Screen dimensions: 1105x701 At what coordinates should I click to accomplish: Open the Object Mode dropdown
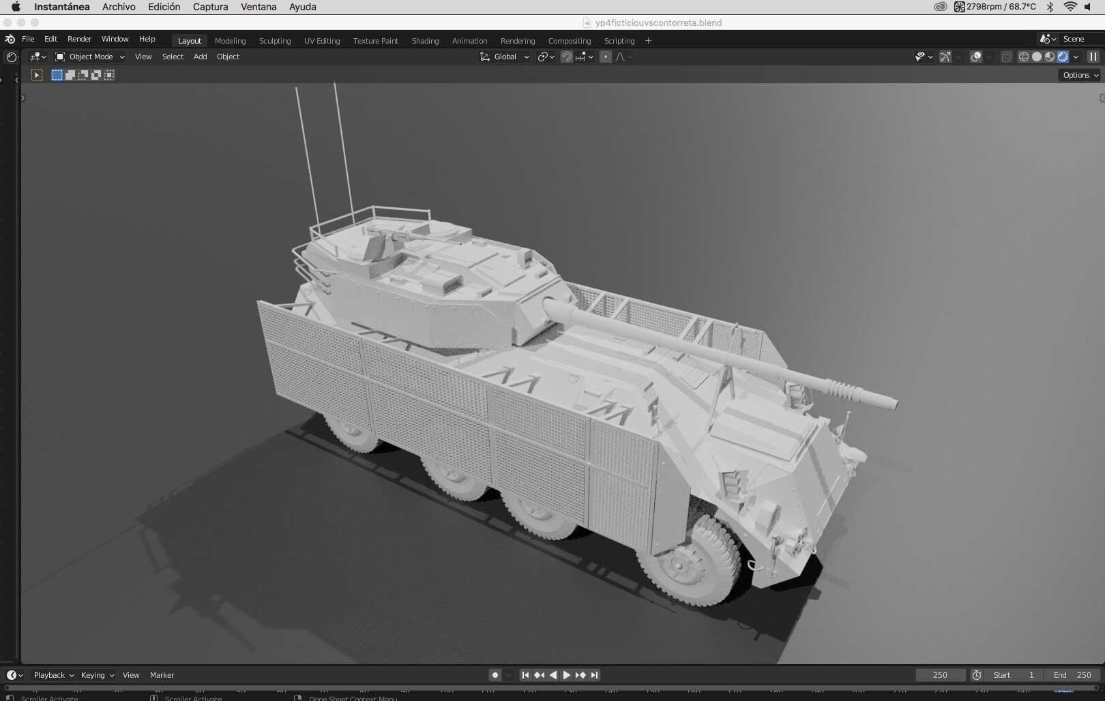(x=90, y=57)
